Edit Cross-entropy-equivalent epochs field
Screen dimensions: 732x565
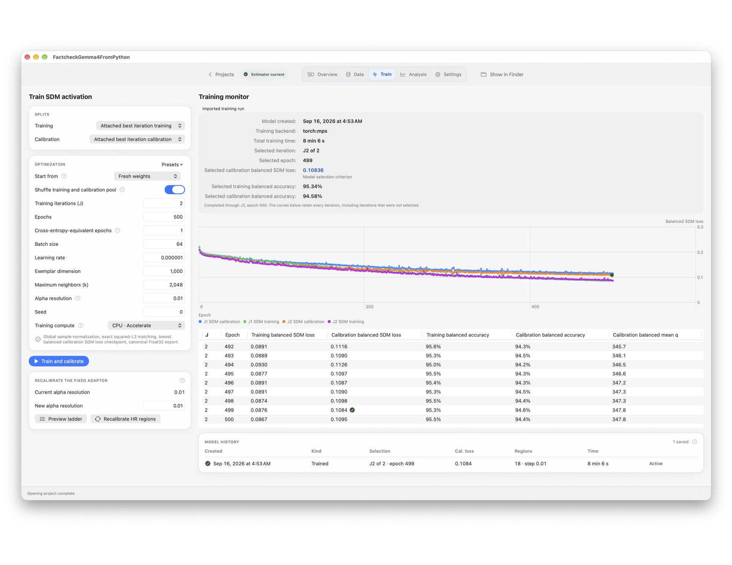click(164, 231)
